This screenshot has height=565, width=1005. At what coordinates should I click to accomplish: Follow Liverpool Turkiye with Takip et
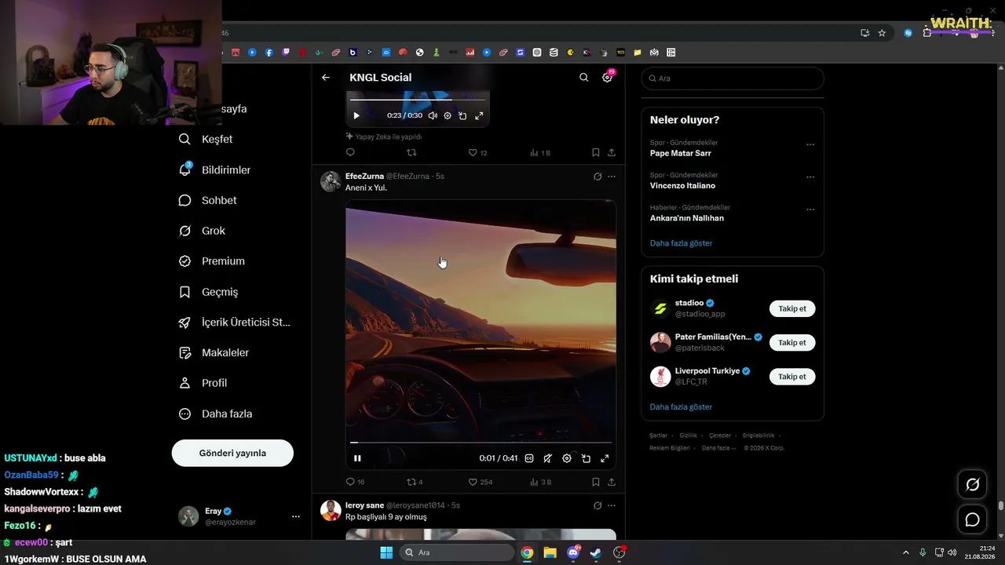(792, 377)
